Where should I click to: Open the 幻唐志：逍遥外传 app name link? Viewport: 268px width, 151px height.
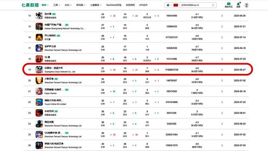click(x=54, y=68)
